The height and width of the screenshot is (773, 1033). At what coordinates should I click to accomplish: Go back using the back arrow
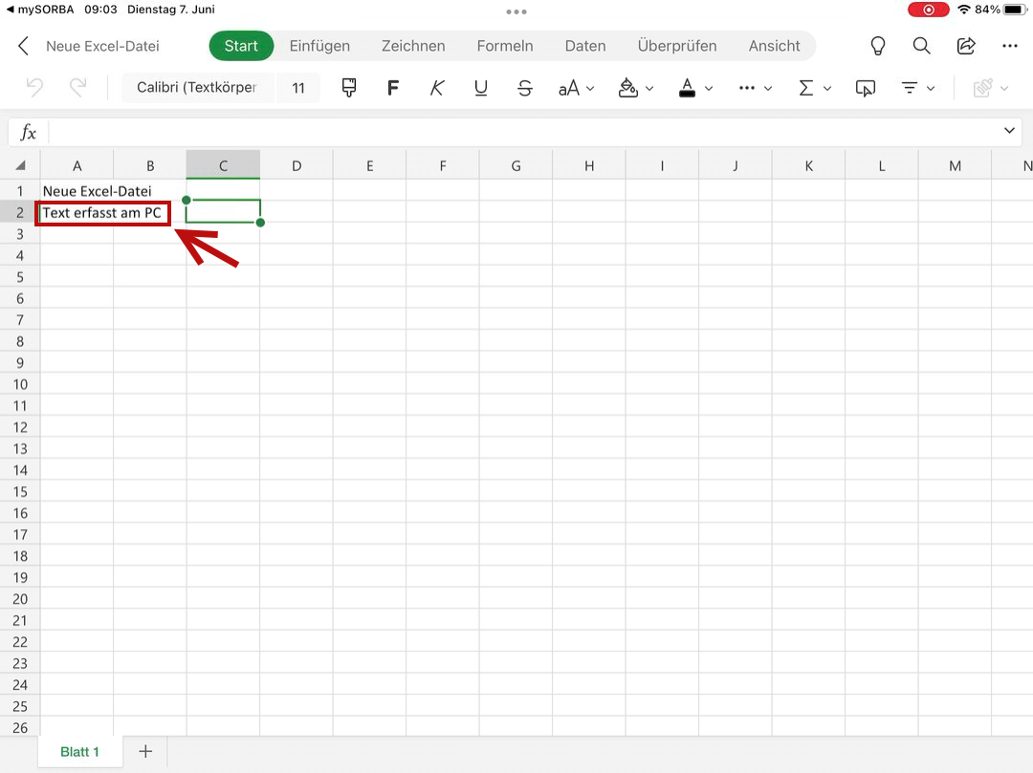click(24, 46)
